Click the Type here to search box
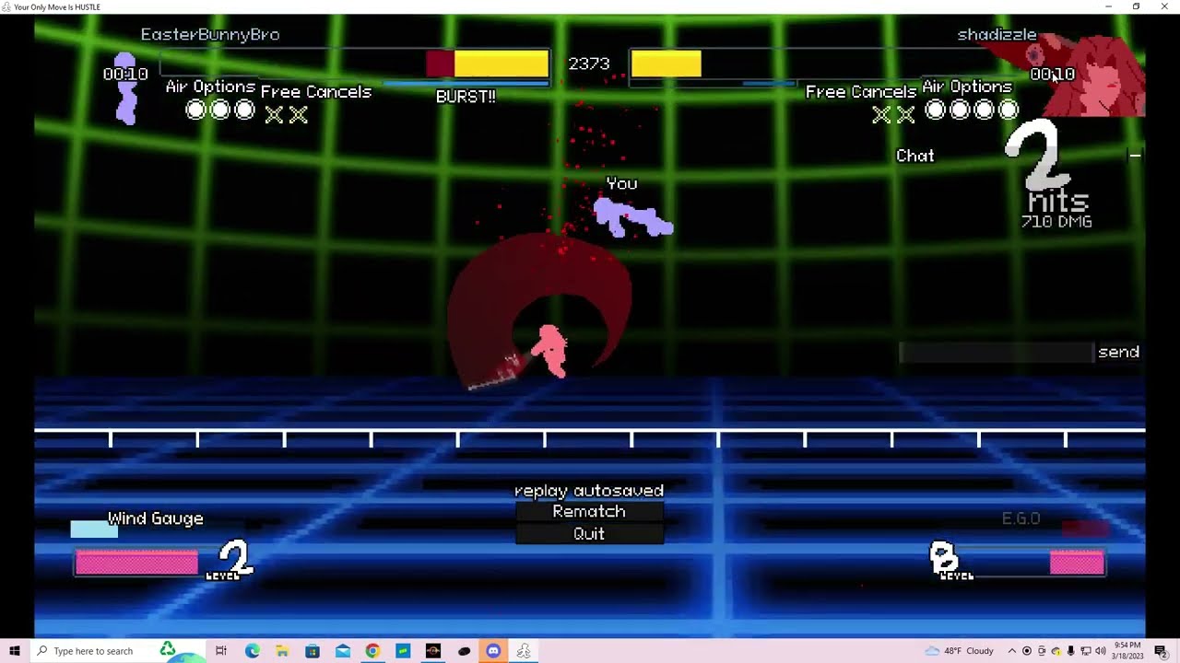 point(119,651)
